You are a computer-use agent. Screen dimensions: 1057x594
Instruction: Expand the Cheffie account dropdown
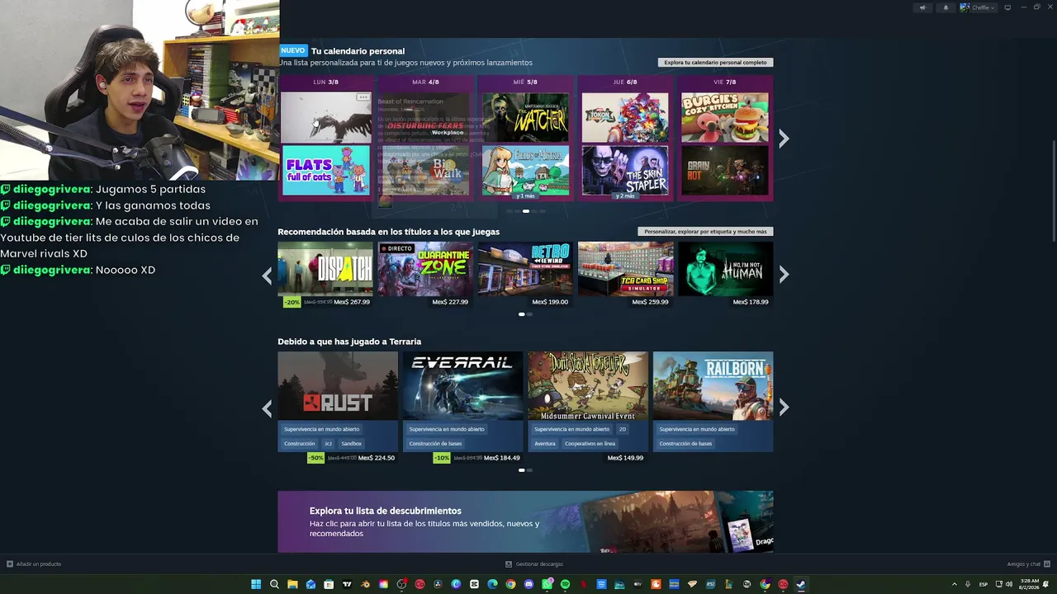click(978, 7)
